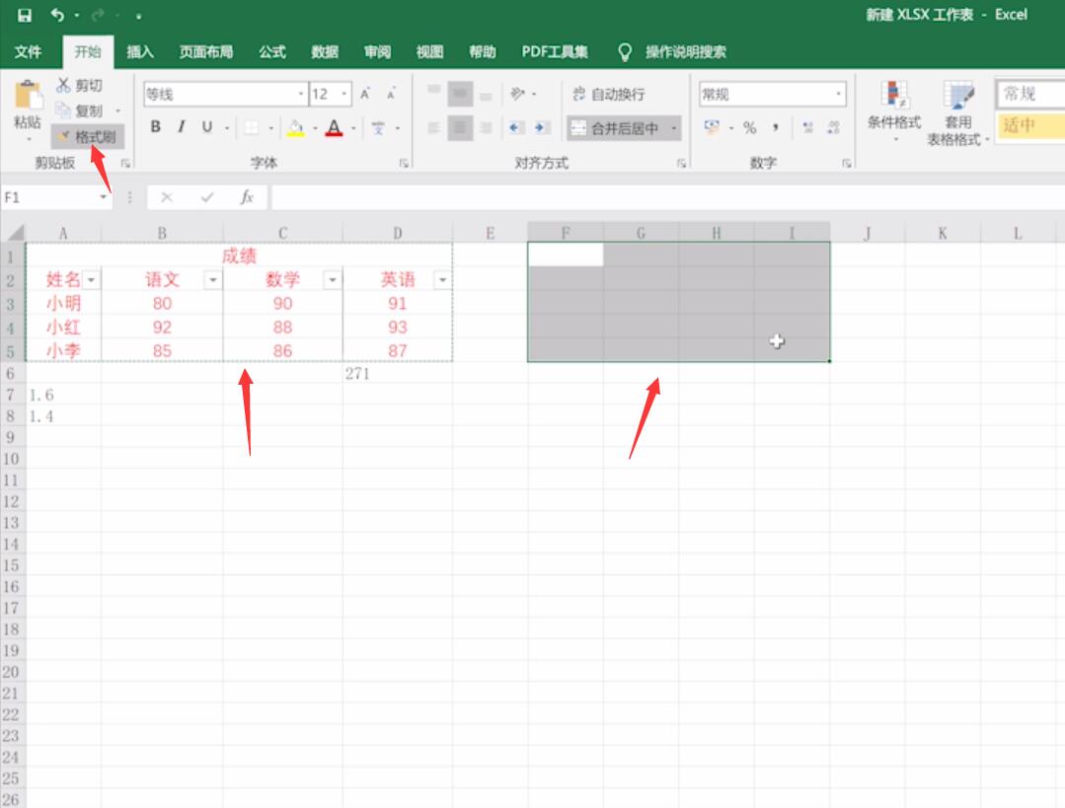Toggle 自动换行 wrap text

[x=609, y=94]
